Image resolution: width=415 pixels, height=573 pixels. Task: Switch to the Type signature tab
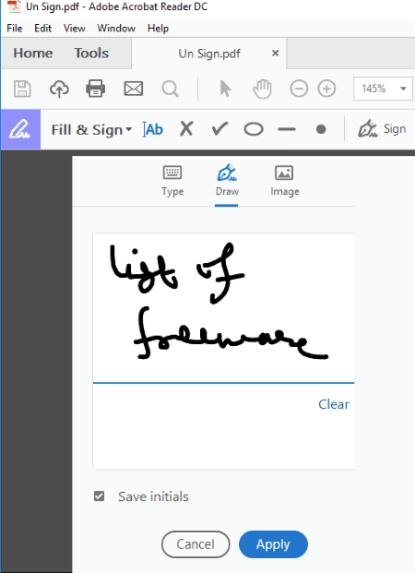tap(172, 181)
